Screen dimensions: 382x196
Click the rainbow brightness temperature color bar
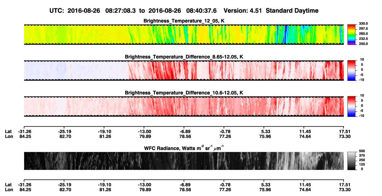351,35
